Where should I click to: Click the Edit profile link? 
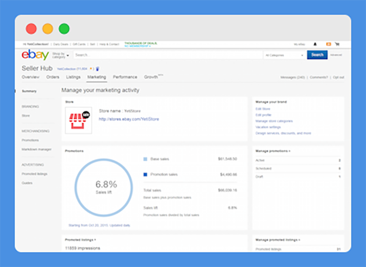click(x=264, y=115)
